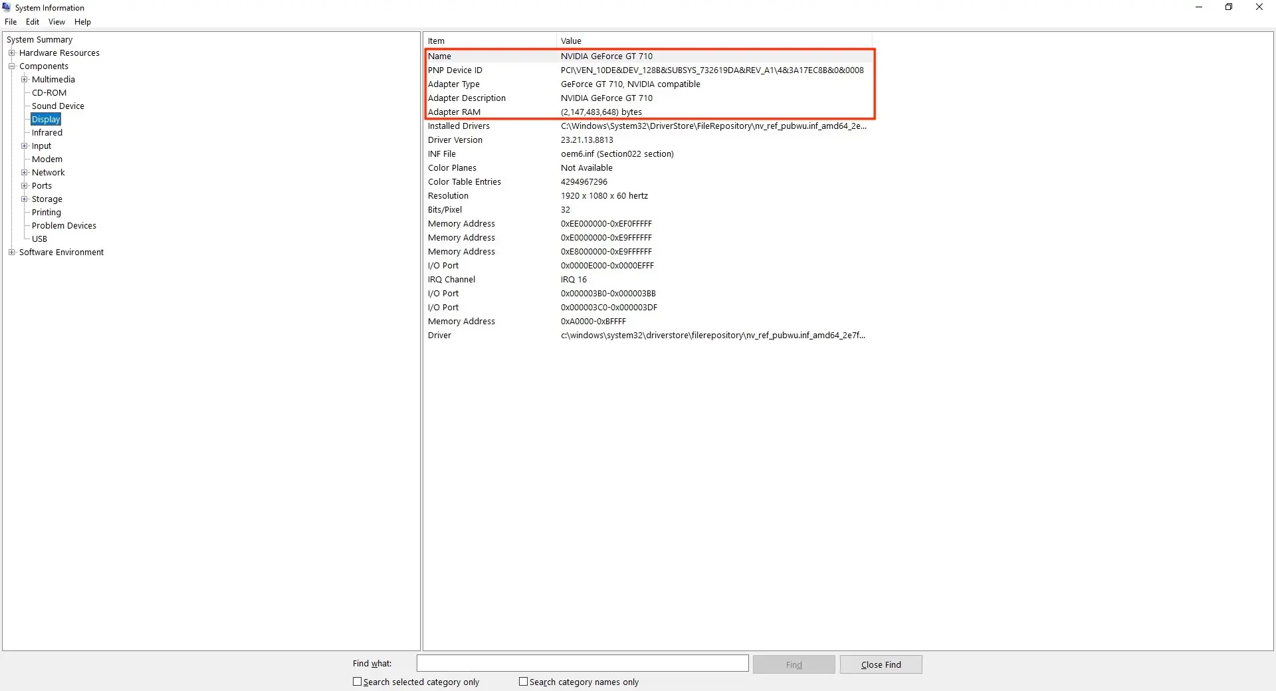Select the USB category

point(40,239)
